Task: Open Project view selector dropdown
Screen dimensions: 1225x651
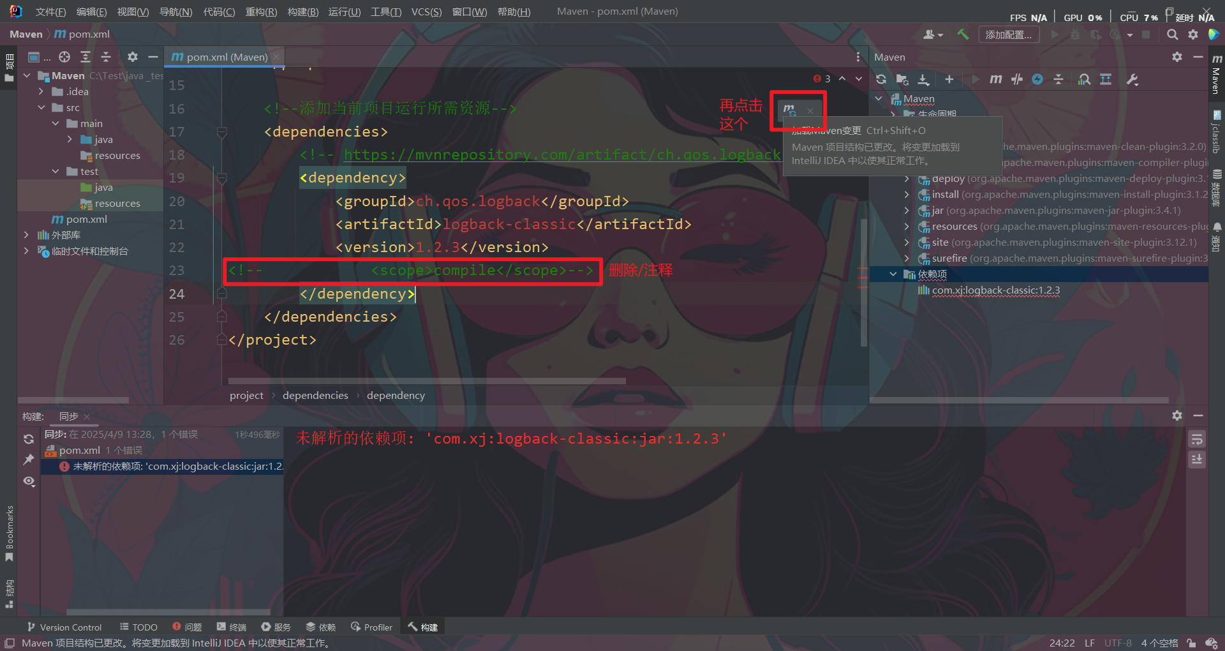Action: coord(39,57)
